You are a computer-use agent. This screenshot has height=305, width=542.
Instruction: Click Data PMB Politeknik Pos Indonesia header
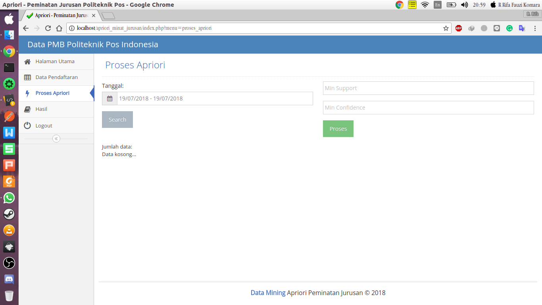(x=93, y=44)
